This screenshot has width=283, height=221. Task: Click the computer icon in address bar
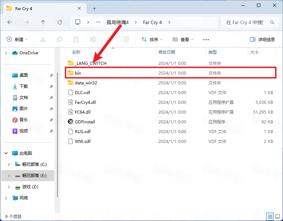[78, 22]
